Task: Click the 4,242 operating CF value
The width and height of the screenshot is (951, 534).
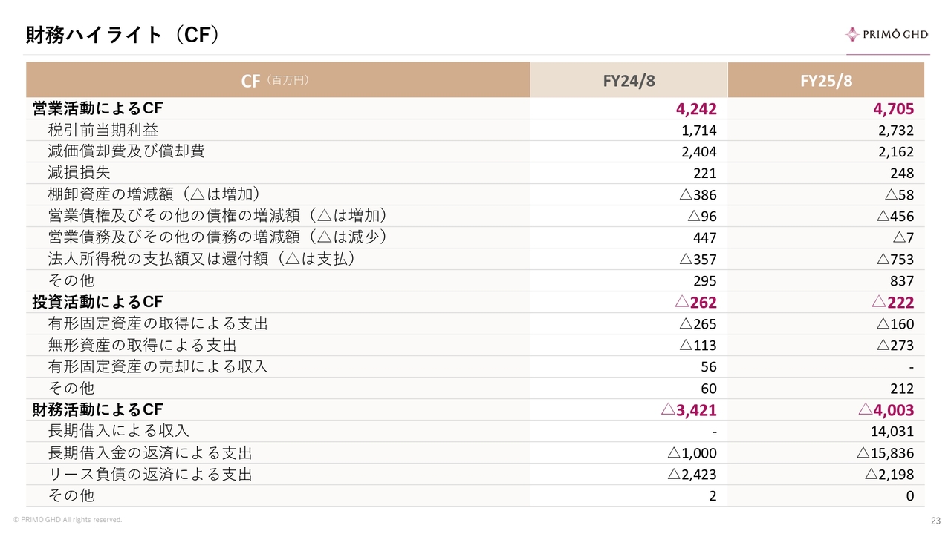Action: tap(696, 110)
